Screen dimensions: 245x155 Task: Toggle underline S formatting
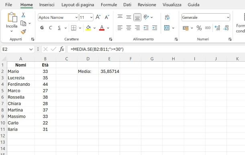click(59, 28)
